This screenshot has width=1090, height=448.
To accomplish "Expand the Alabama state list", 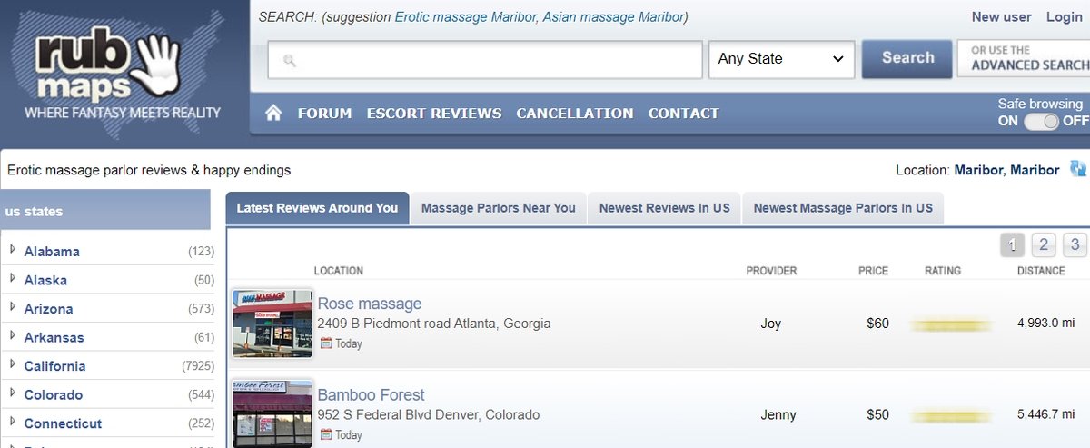I will coord(13,251).
